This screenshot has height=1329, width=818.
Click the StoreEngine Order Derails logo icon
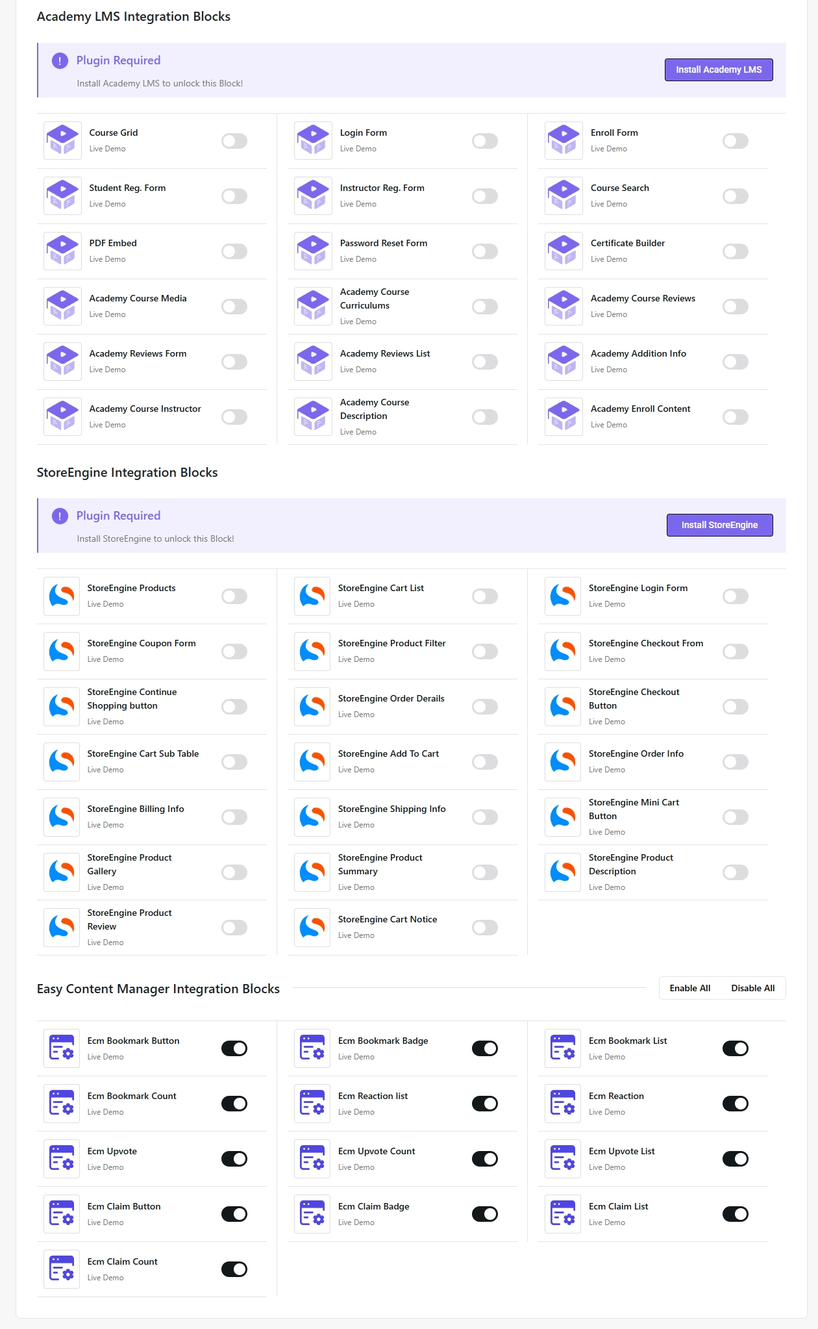coord(312,706)
